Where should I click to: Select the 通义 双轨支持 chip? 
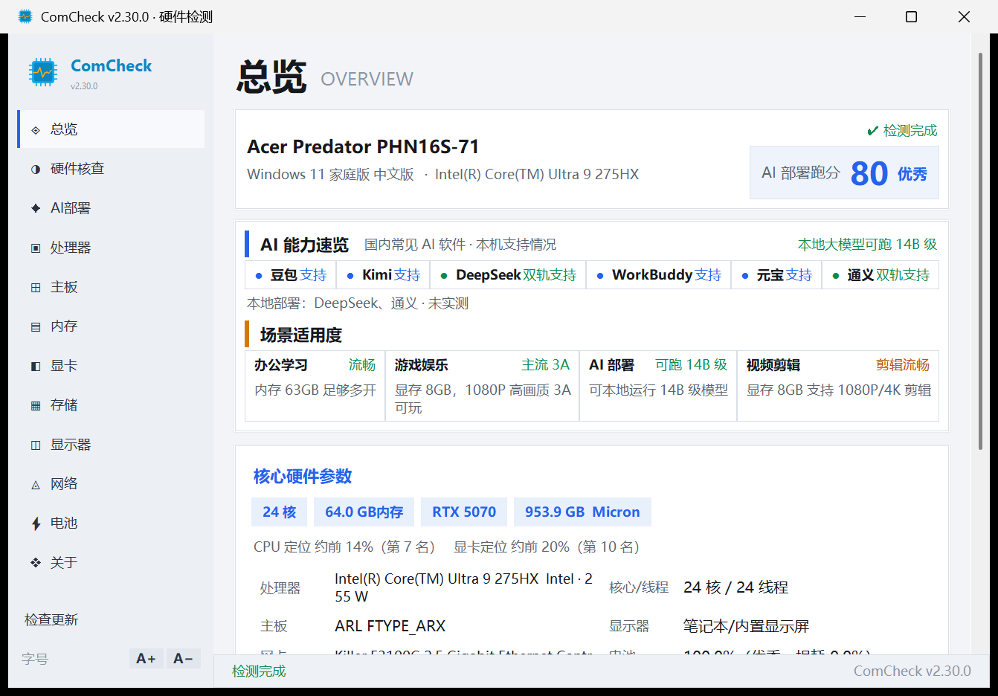click(881, 275)
